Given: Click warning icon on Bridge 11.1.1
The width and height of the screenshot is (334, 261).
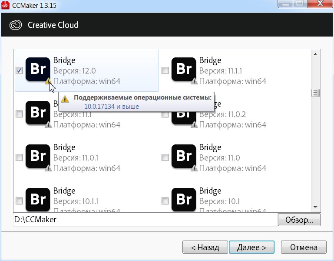Looking at the screenshot, I should pyautogui.click(x=194, y=81).
